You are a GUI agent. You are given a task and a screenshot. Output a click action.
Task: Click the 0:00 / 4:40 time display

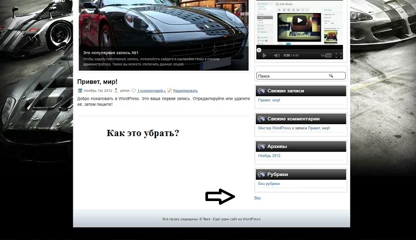(x=291, y=56)
